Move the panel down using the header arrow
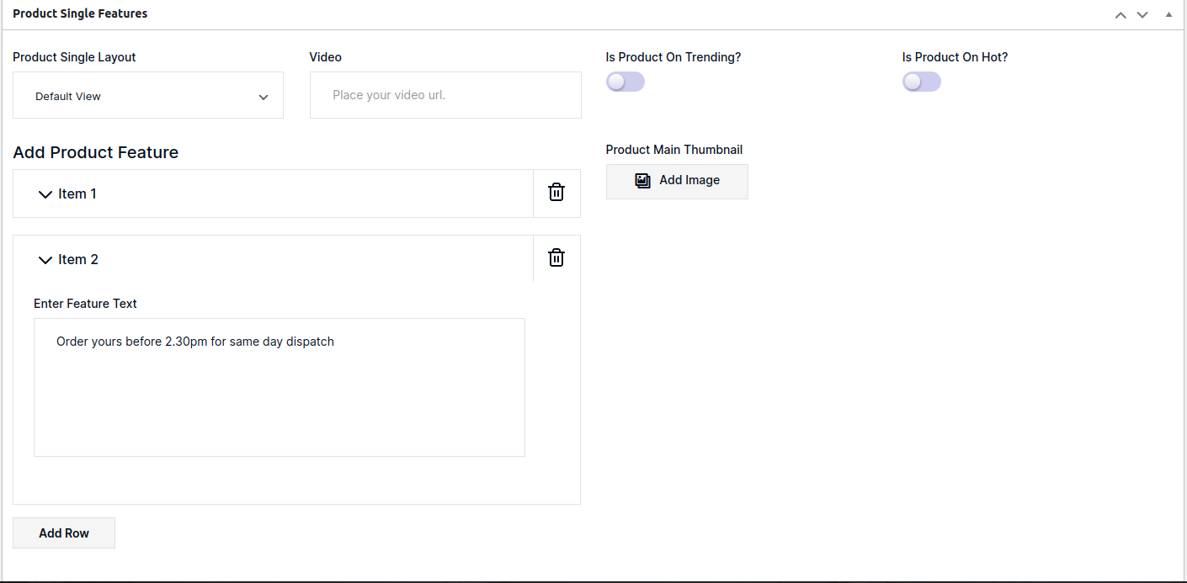Image resolution: width=1187 pixels, height=583 pixels. tap(1142, 15)
